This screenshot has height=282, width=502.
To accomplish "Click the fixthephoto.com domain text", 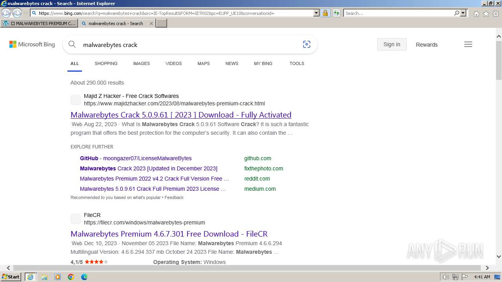I will point(264,168).
